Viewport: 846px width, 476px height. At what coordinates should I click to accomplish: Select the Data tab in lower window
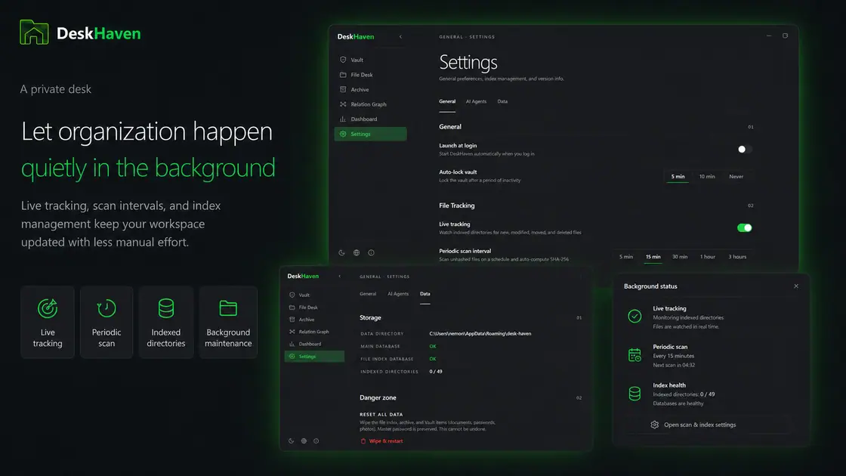coord(425,294)
